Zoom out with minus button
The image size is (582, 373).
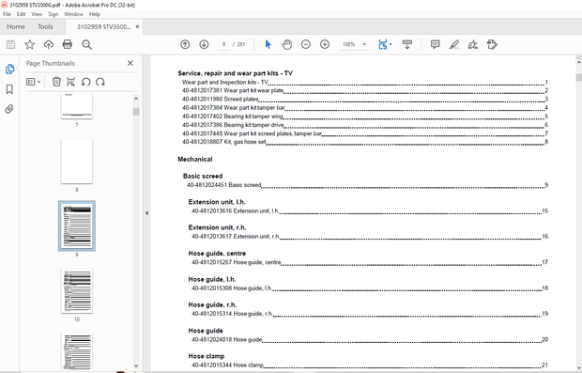tap(306, 44)
